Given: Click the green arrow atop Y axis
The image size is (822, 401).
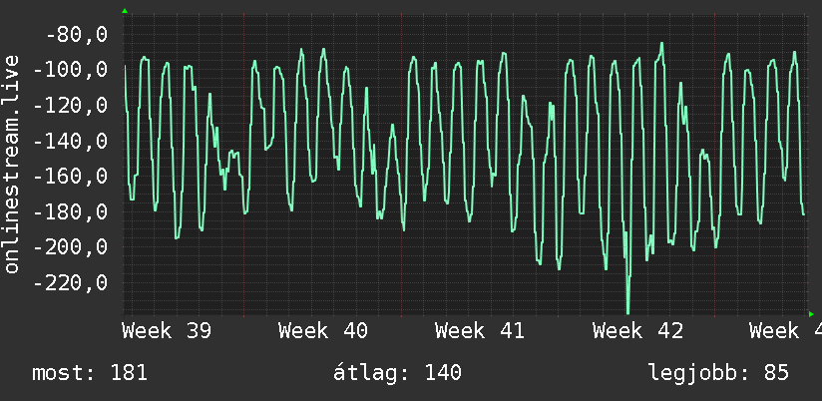Looking at the screenshot, I should (x=125, y=11).
